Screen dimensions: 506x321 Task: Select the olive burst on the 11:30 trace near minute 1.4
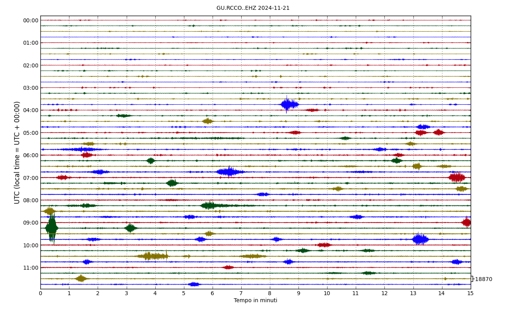pos(81,278)
